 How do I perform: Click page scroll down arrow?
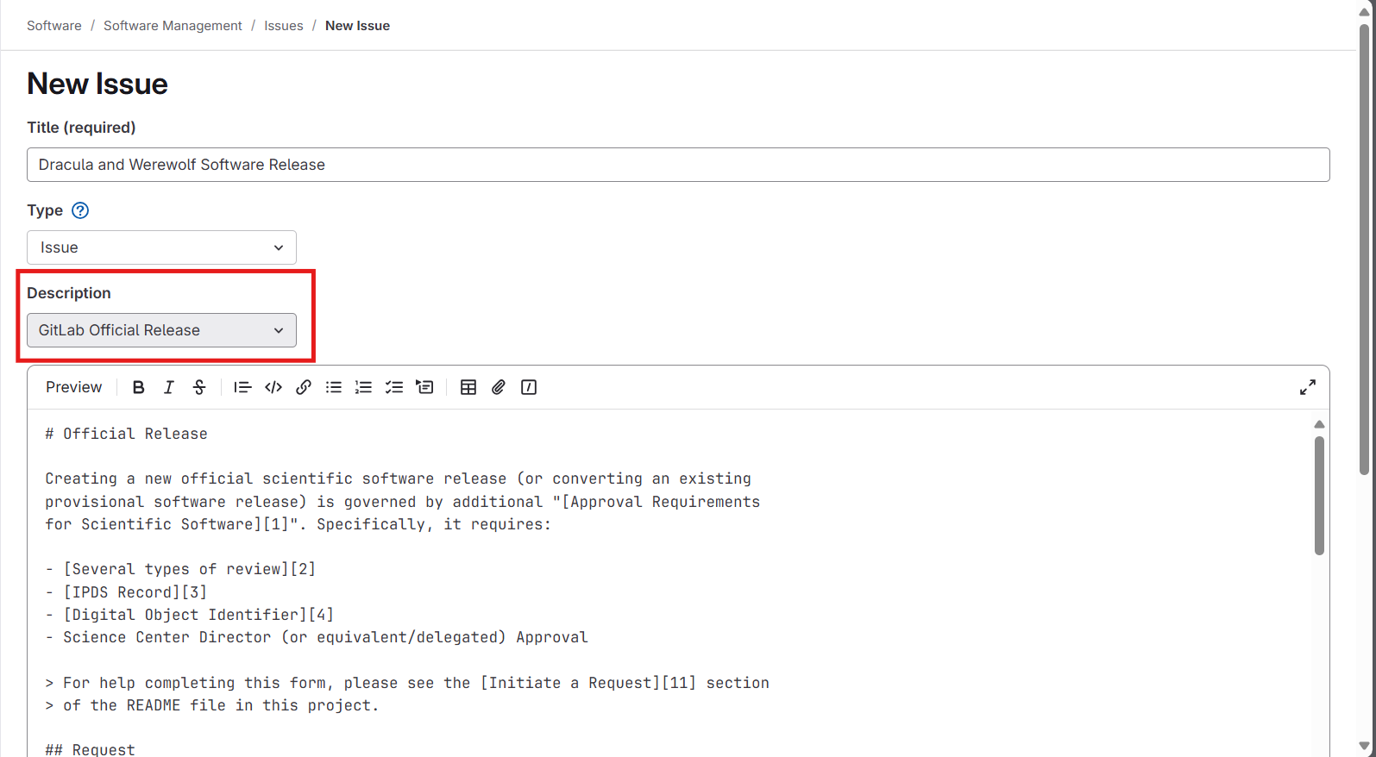point(1364,747)
